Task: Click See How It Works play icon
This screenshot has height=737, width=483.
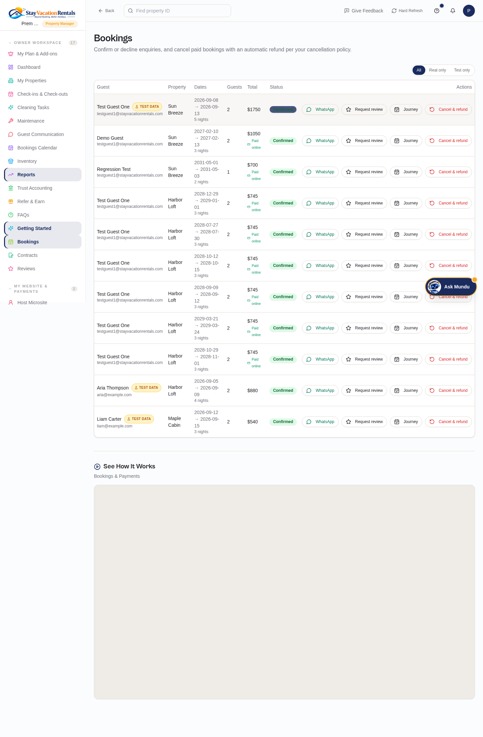Action: [x=97, y=466]
